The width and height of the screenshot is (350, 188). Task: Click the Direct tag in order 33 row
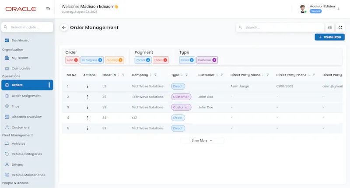(x=178, y=128)
